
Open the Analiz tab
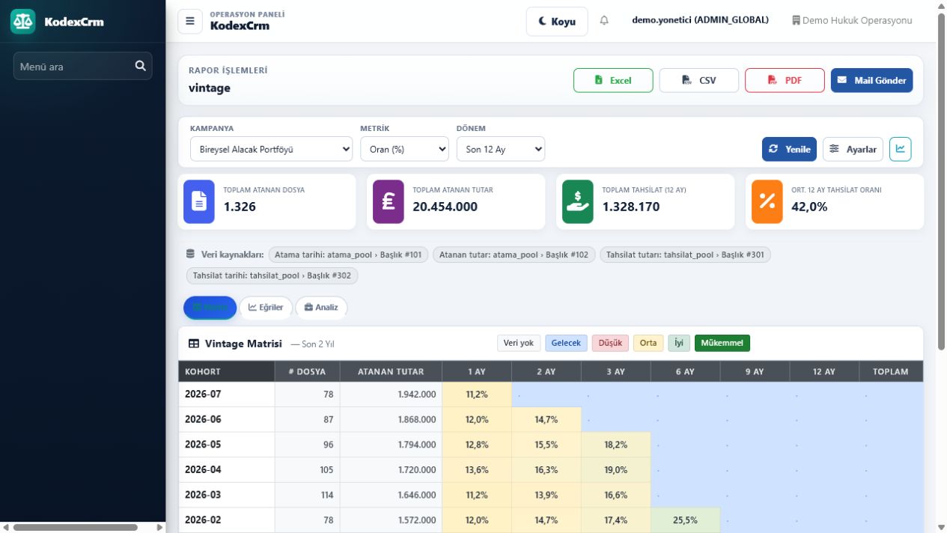coord(321,308)
